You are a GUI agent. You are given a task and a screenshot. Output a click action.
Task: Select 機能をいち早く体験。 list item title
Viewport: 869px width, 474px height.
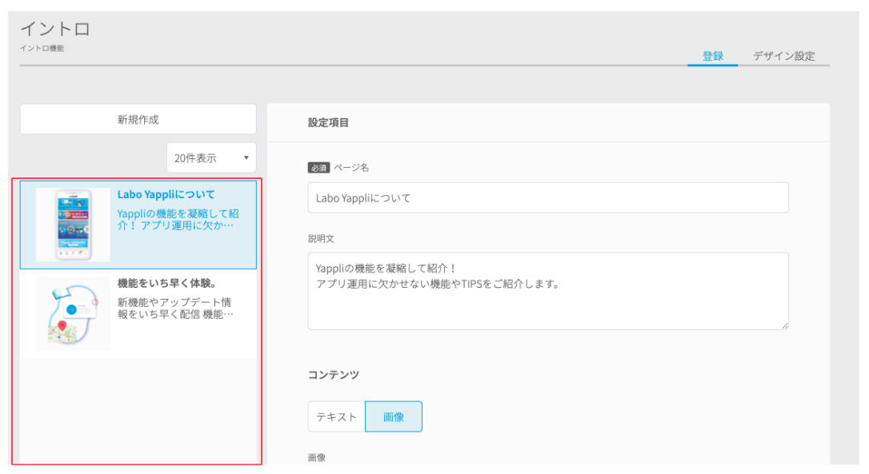click(166, 283)
